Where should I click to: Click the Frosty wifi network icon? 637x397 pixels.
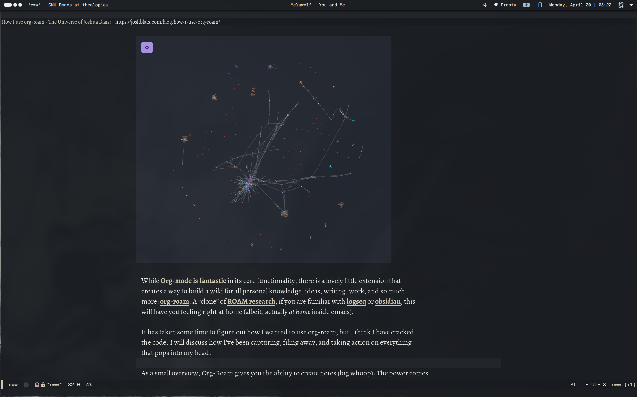(496, 5)
